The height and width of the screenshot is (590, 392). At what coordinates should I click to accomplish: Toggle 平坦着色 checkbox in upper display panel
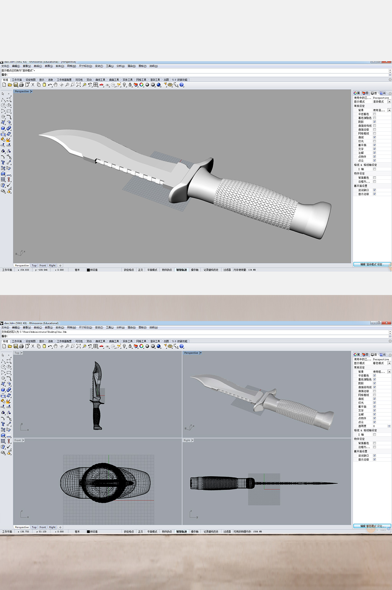pyautogui.click(x=374, y=114)
